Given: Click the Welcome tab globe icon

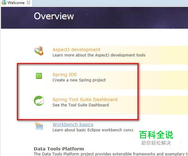Looking at the screenshot, I should pos(4,2).
